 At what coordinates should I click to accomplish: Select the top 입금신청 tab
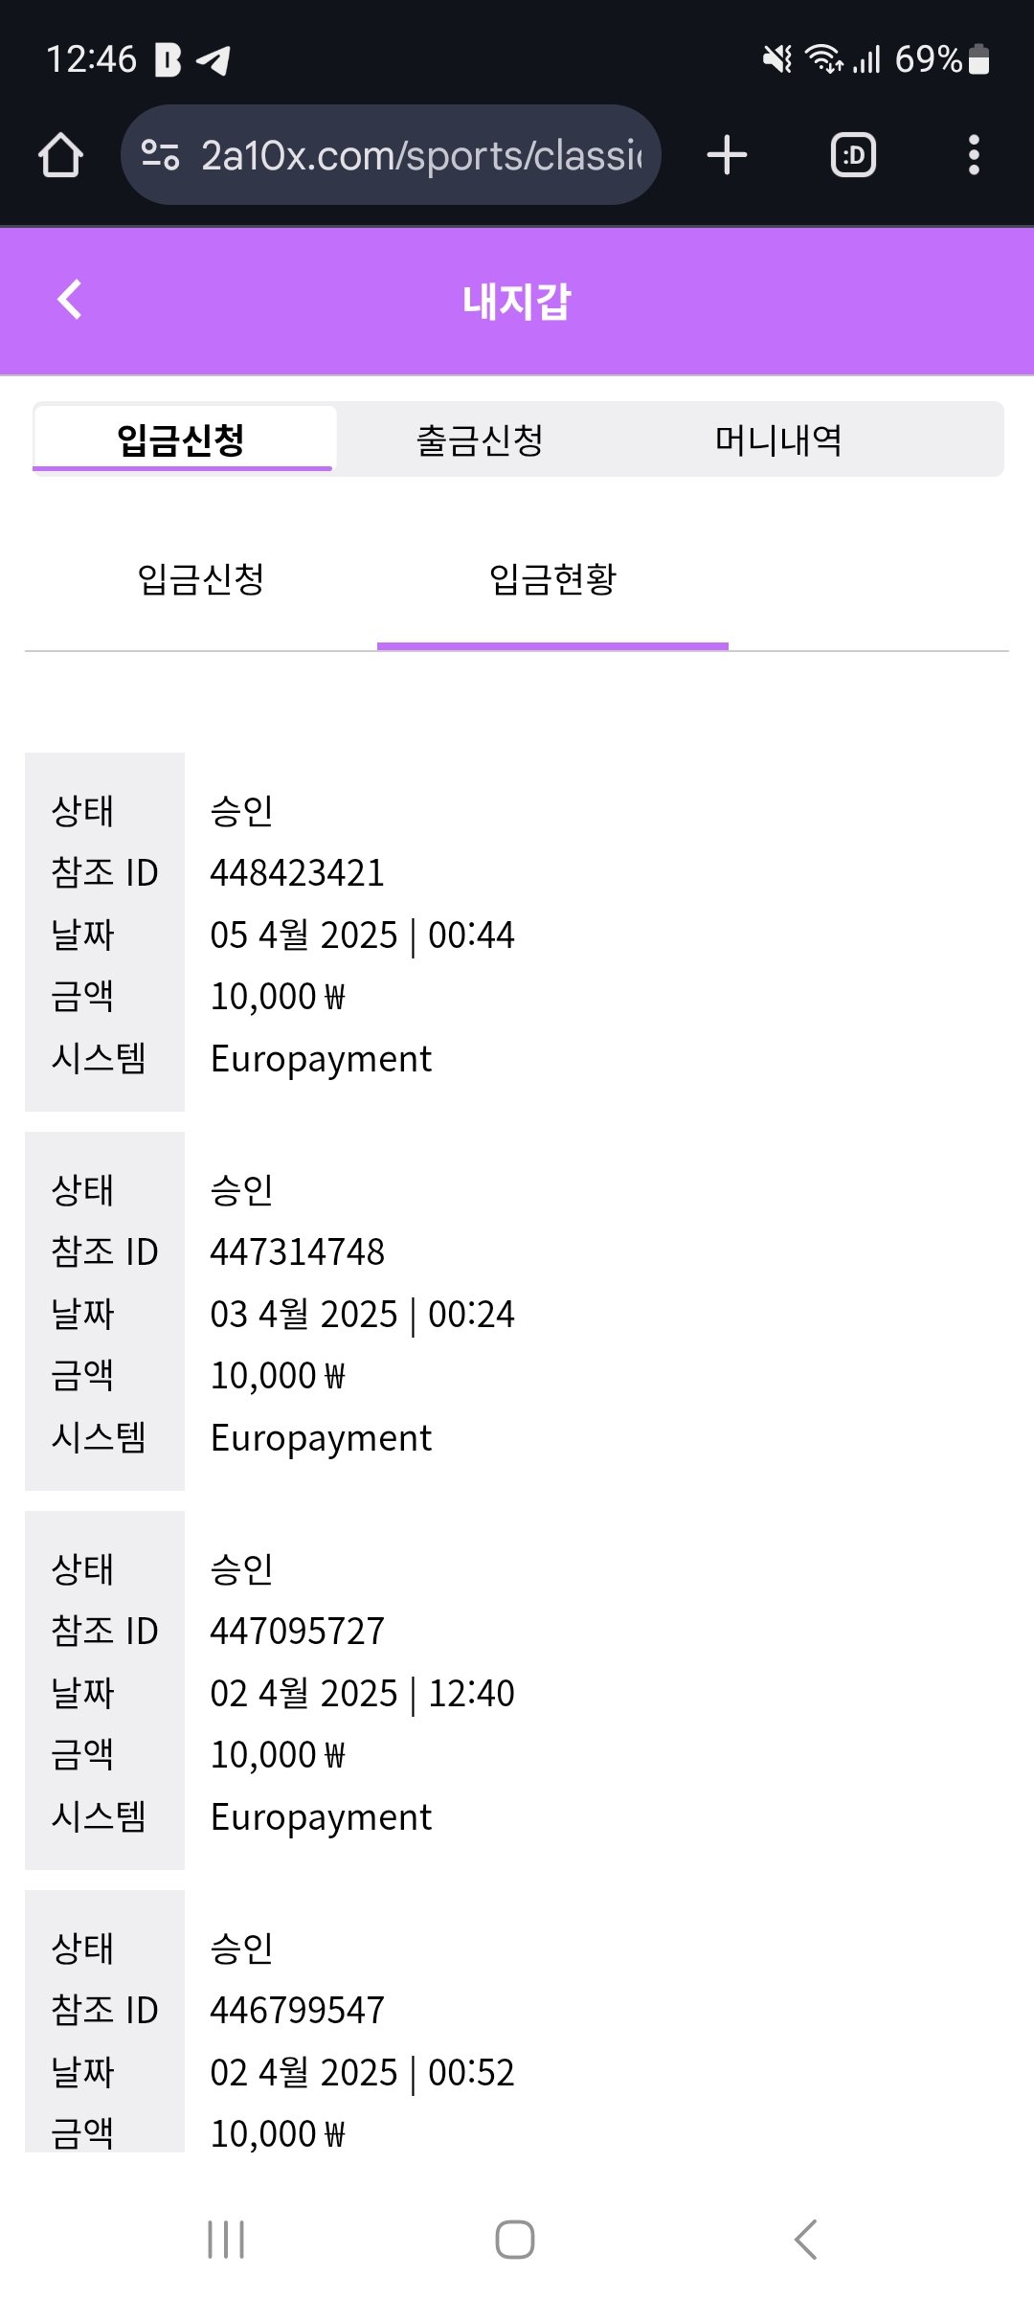(x=182, y=440)
